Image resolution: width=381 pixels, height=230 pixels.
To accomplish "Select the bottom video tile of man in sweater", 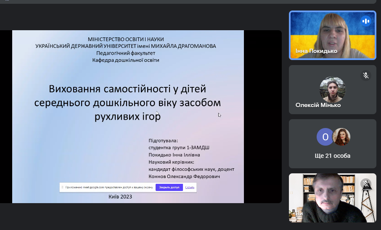I will point(332,198).
